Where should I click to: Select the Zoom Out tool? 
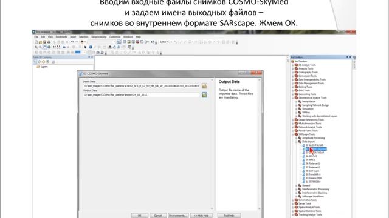40,47
